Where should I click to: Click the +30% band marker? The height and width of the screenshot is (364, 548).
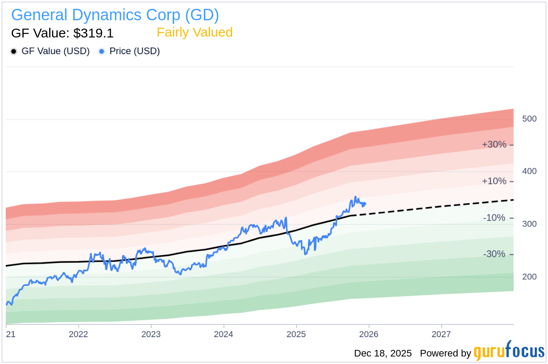pos(494,145)
